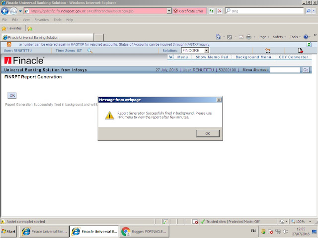The width and height of the screenshot is (318, 238).
Task: Click the Go button
Action: 306,70
